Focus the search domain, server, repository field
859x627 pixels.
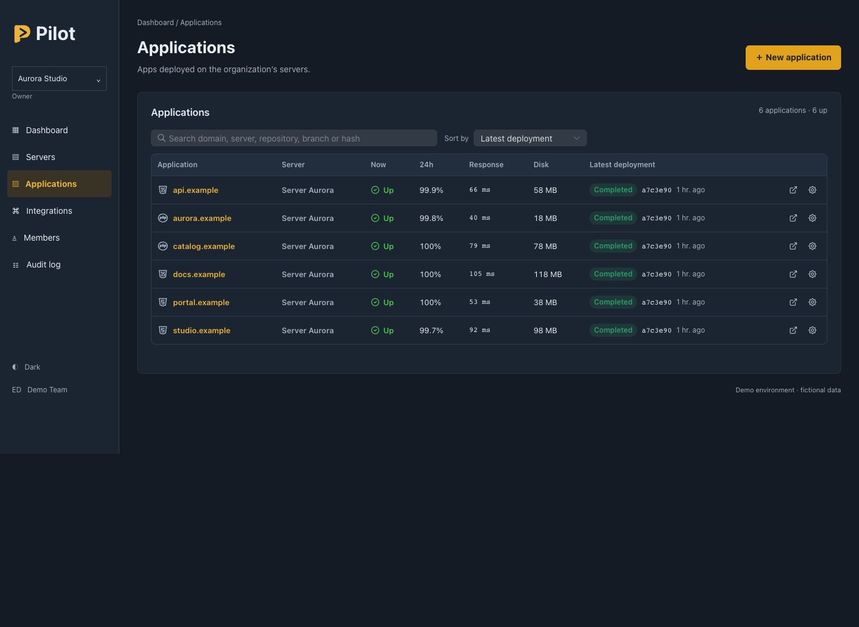coord(294,138)
